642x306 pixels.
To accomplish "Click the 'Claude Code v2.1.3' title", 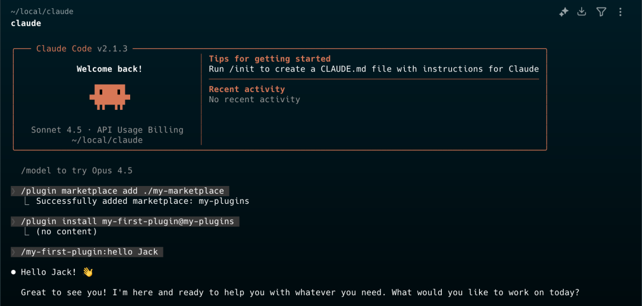I will pos(82,49).
